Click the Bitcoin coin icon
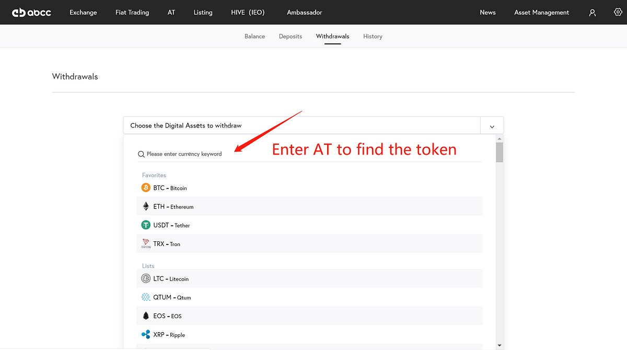Screen dimensions: 627x350 (x=146, y=188)
